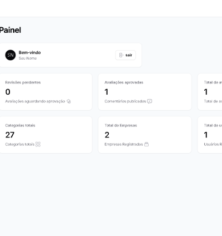This screenshot has height=236, width=222.
Task: Click the SN avatar circle
Action: coord(11,55)
